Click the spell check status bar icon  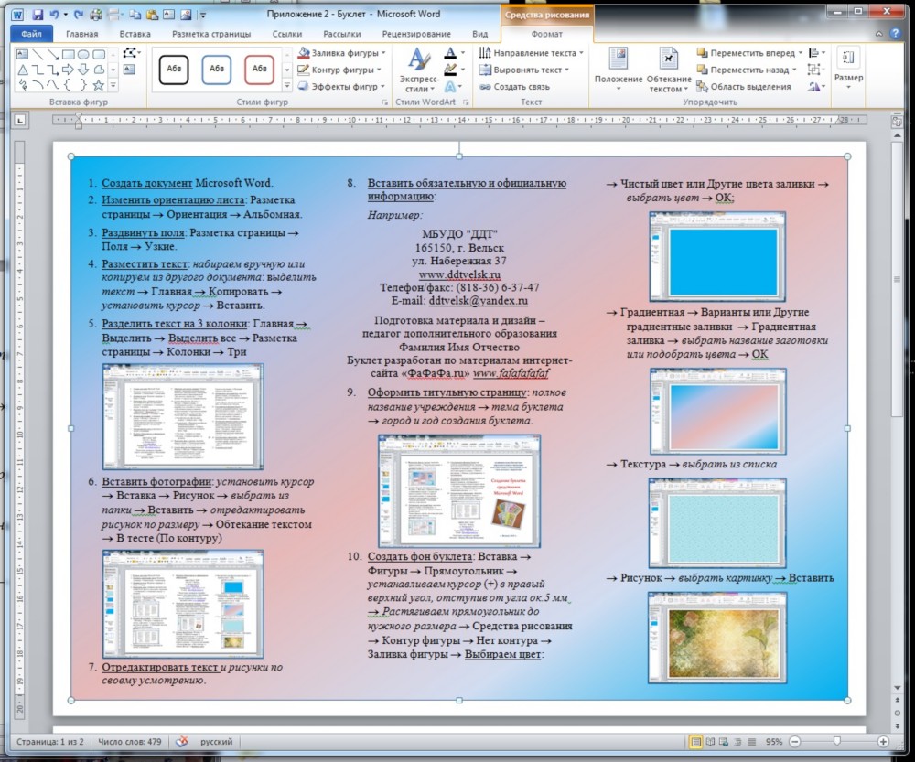(x=182, y=741)
